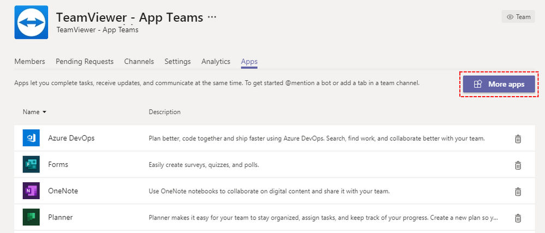Click the Description column header
Screen dimensions: 545x233
[165, 112]
